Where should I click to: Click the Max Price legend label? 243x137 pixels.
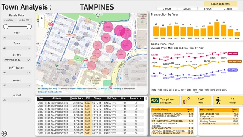233,54
